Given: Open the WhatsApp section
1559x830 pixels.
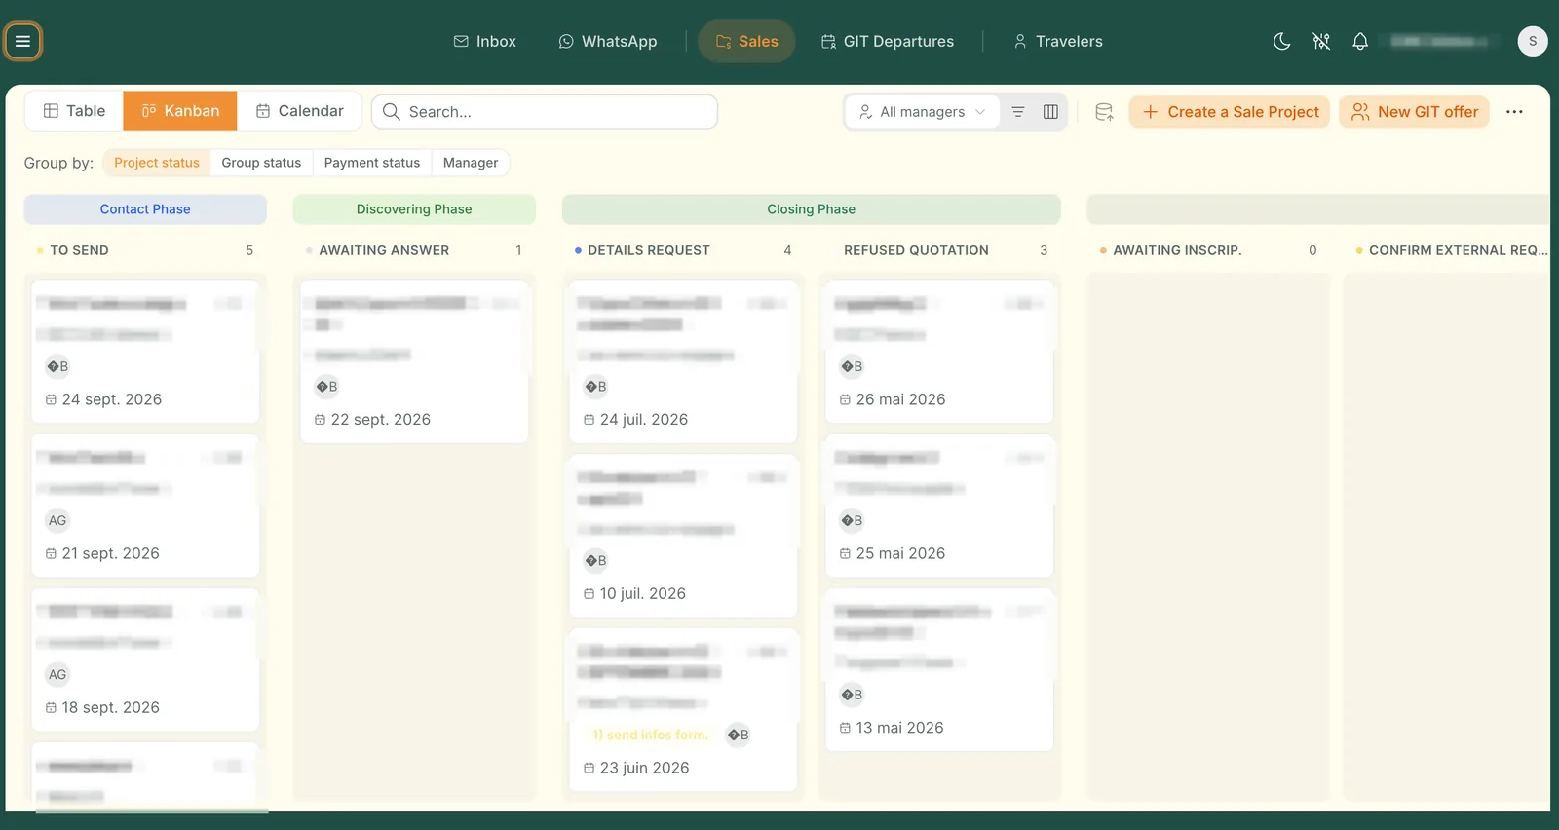Looking at the screenshot, I should 608,41.
